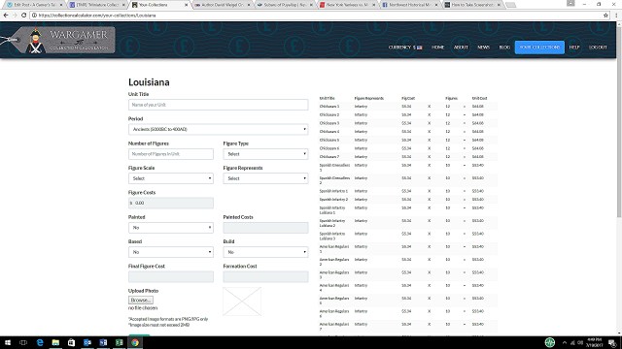This screenshot has width=622, height=349.
Task: Select the 'Spanish Infantry 1' unit row
Action: 407,191
